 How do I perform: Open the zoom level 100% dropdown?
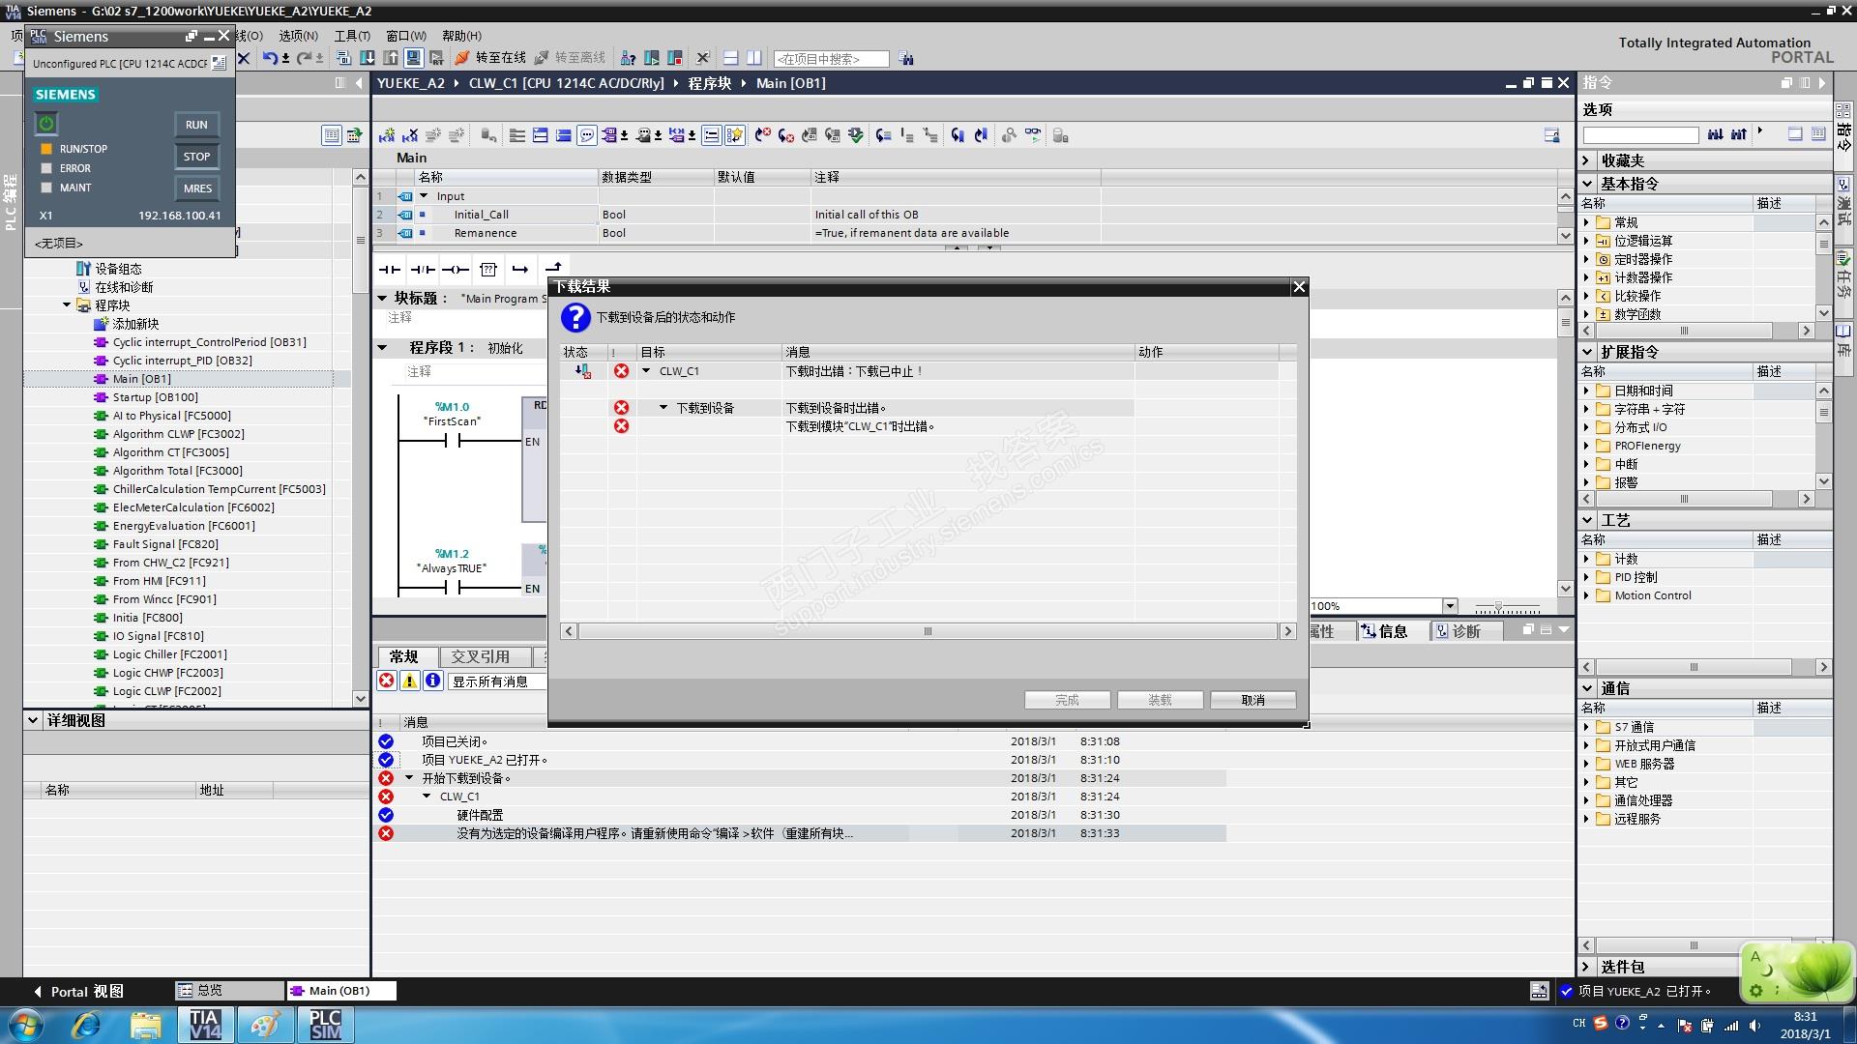coord(1449,606)
